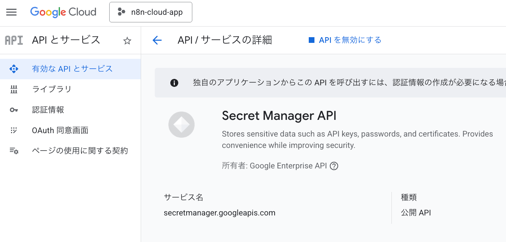Open the n8n-cloud-app project selector
Image resolution: width=506 pixels, height=242 pixels.
151,12
